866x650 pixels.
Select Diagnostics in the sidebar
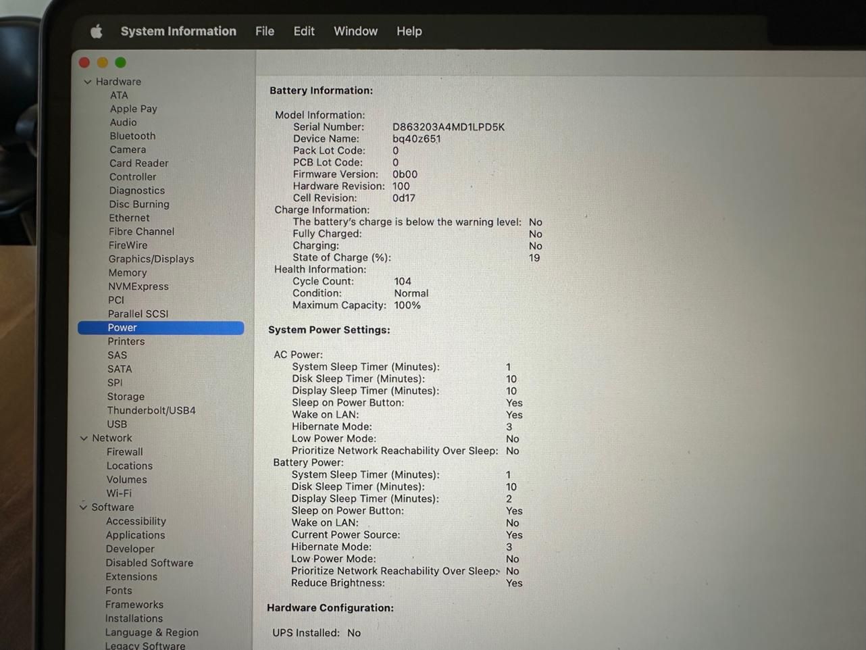point(137,191)
